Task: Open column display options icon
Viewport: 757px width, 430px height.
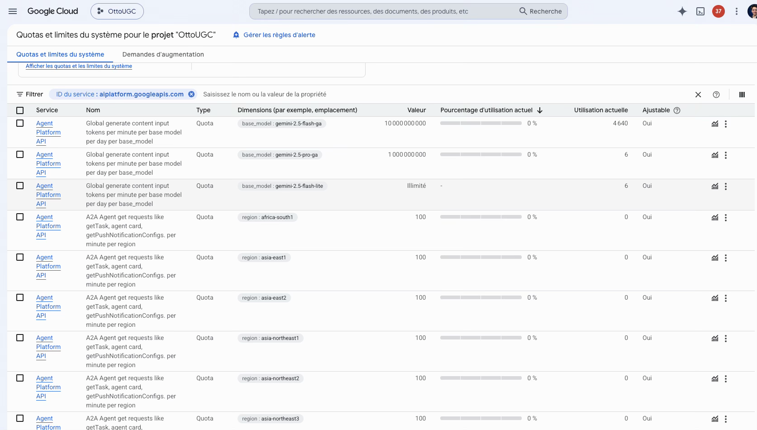Action: (x=742, y=95)
